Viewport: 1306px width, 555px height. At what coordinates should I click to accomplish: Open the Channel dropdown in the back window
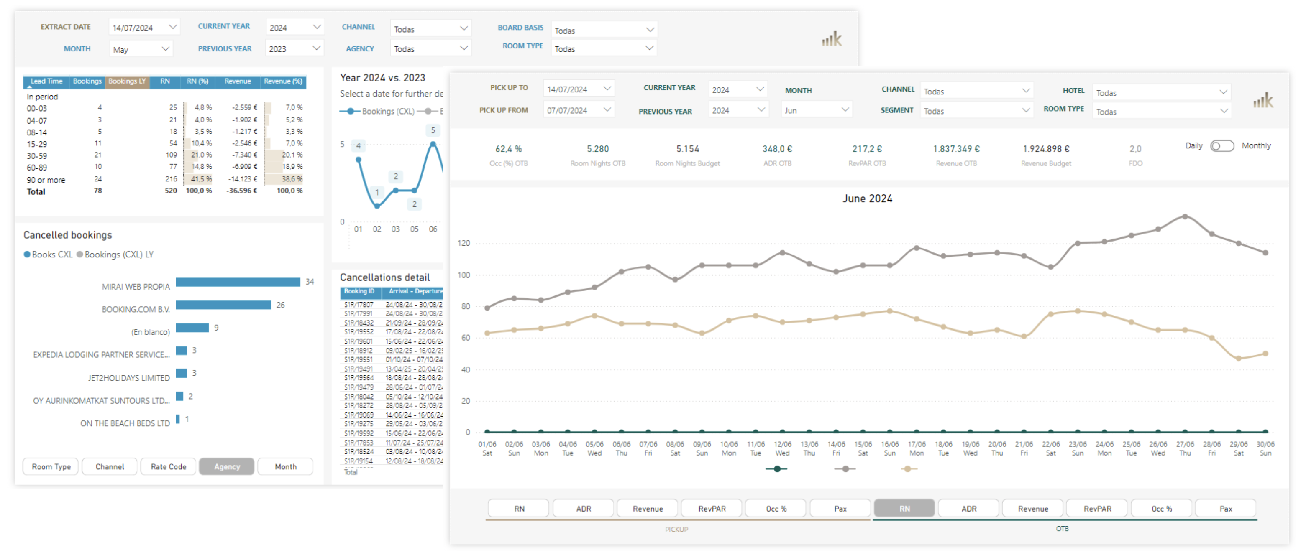[x=430, y=29]
